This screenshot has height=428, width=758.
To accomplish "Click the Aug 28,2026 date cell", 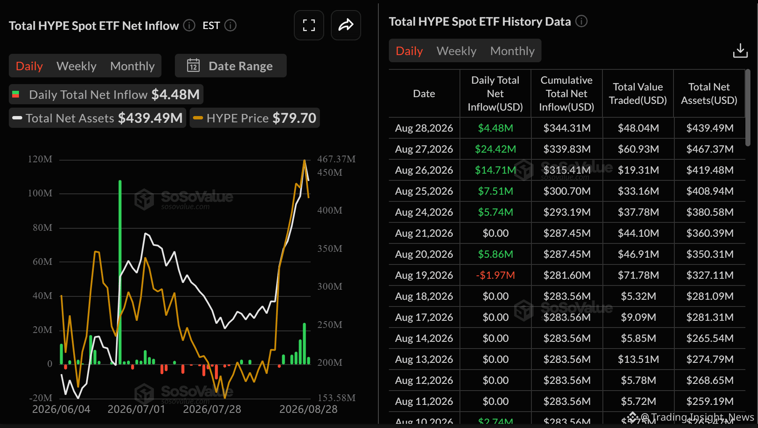I will (x=424, y=128).
